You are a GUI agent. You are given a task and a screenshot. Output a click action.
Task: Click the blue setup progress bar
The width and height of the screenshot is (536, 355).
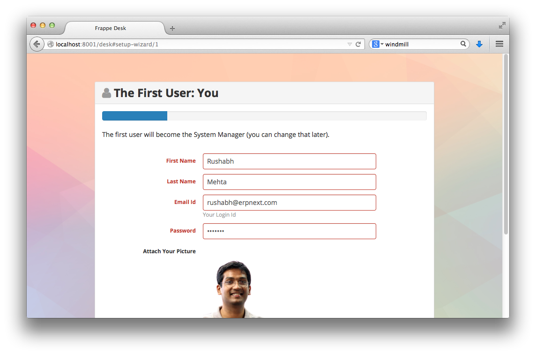point(135,116)
